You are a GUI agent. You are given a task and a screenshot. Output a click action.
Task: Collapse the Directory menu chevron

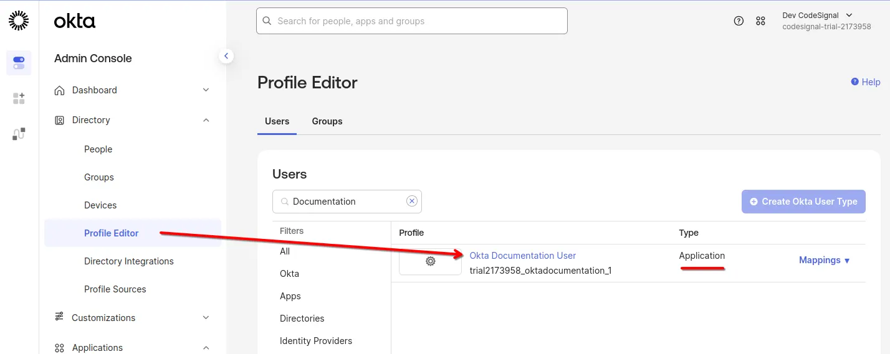(x=206, y=120)
